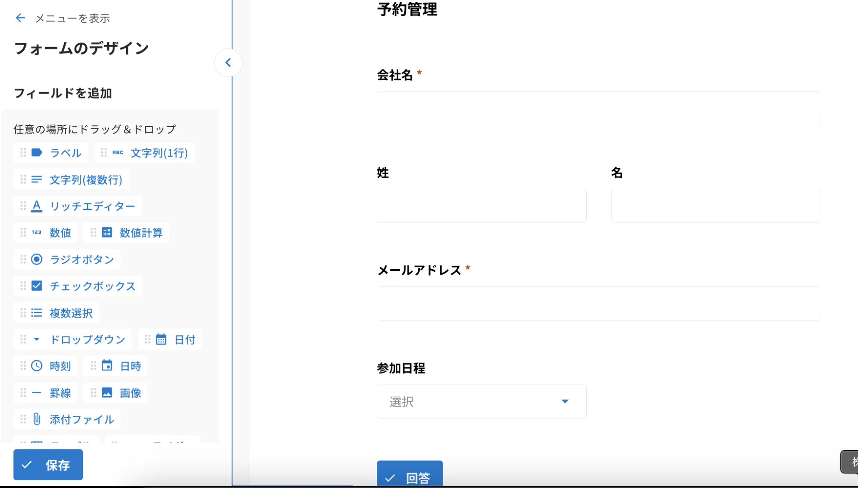Select the チェックボックス field label text
Screen dimensions: 858x488
(93, 286)
